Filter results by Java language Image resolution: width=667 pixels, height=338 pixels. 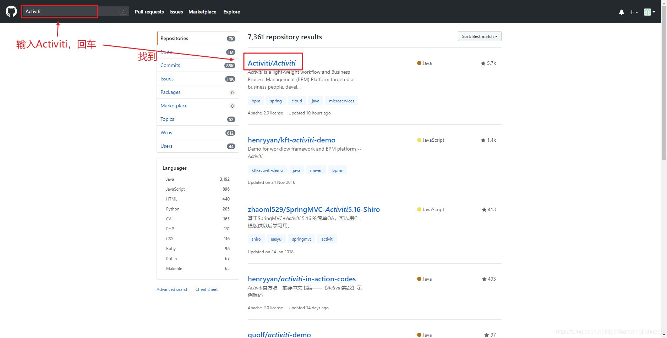point(198,179)
